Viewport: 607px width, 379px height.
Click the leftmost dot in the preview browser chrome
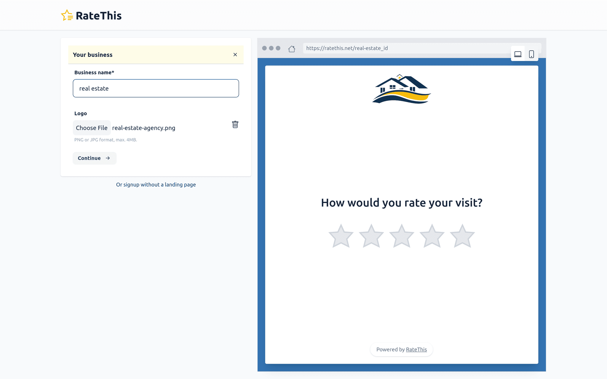click(x=264, y=48)
